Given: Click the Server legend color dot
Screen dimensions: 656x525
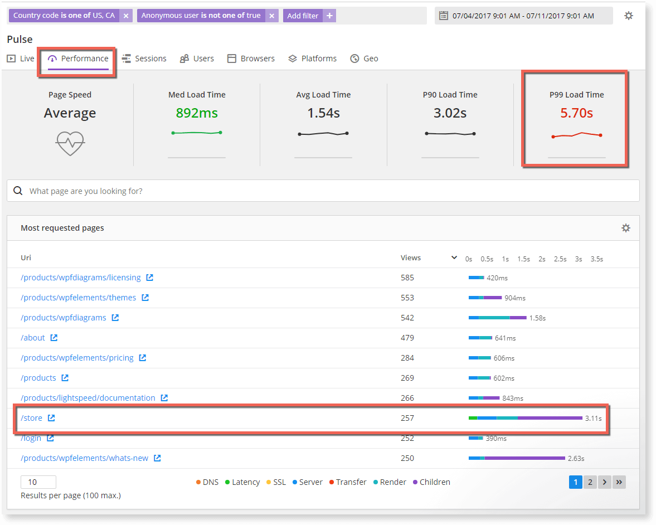Looking at the screenshot, I should pos(295,482).
